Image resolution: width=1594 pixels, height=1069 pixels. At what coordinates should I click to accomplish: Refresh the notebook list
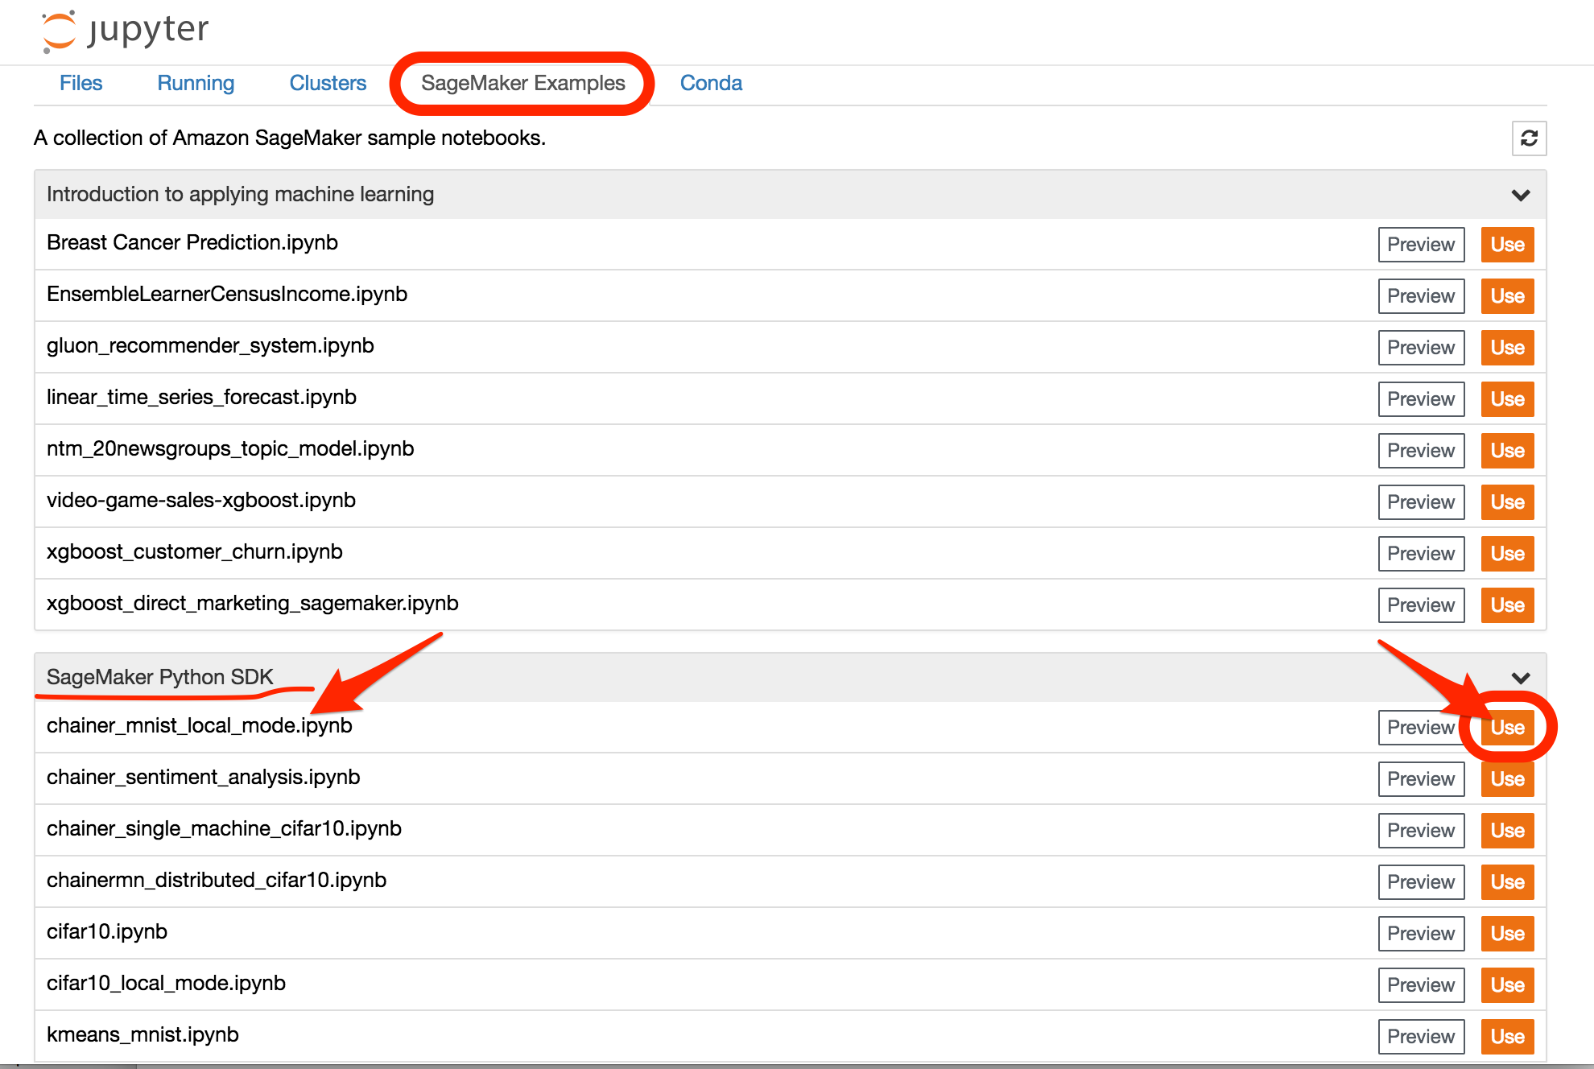[1530, 138]
